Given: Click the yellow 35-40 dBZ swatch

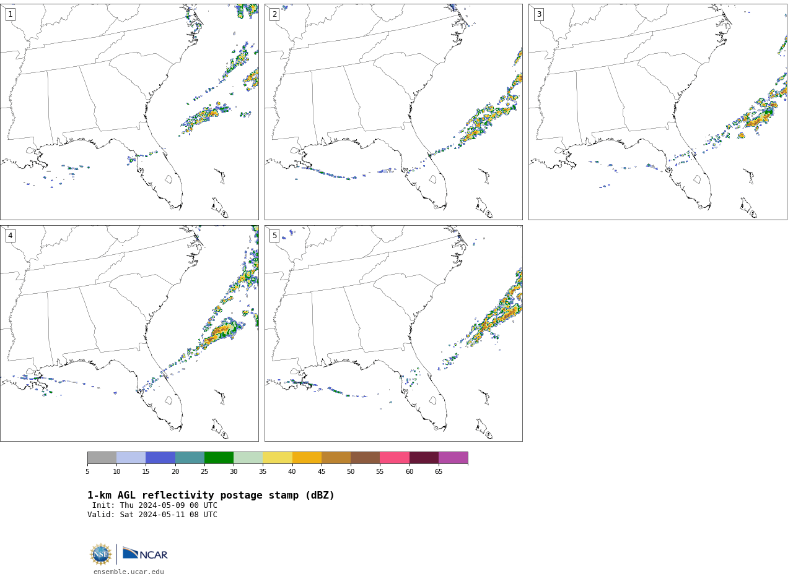Looking at the screenshot, I should pyautogui.click(x=278, y=458).
